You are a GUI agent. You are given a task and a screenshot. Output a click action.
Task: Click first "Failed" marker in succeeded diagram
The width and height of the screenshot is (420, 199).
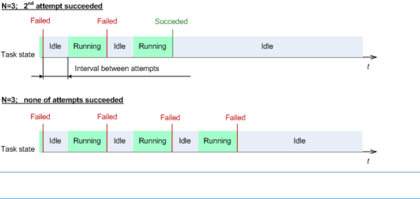(x=40, y=21)
